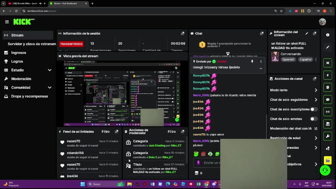336x189 pixels.
Task: Open the user profile avatar
Action: coord(322,22)
